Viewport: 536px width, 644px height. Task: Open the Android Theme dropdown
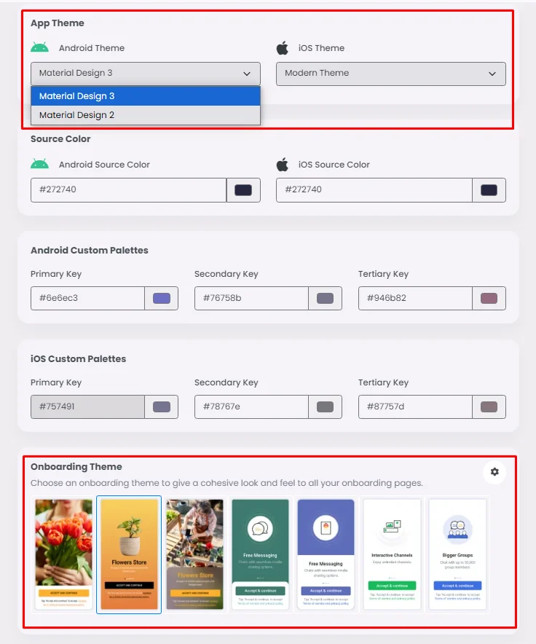146,74
